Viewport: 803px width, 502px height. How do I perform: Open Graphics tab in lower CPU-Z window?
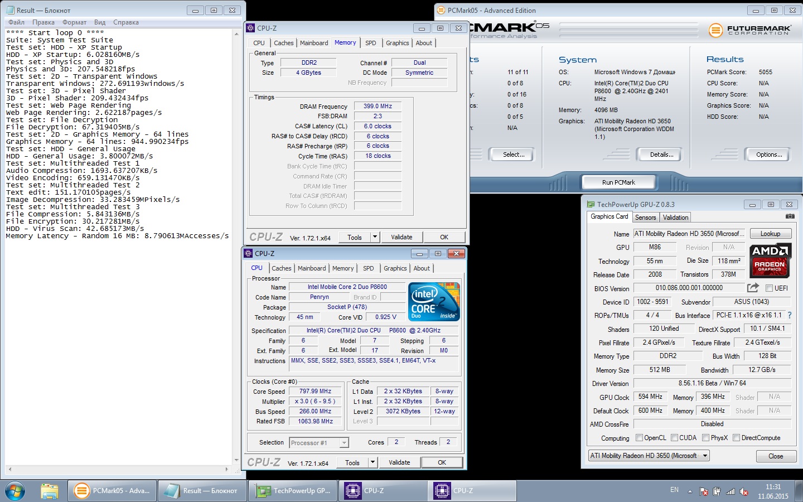pos(395,268)
